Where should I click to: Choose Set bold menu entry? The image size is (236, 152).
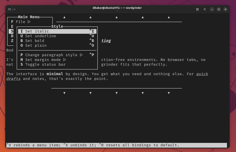click(57, 41)
